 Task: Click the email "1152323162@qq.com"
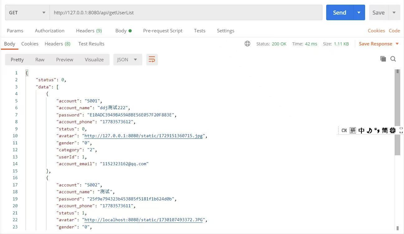point(124,164)
